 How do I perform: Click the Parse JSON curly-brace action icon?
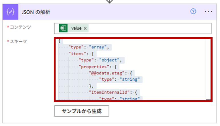coord(10,12)
